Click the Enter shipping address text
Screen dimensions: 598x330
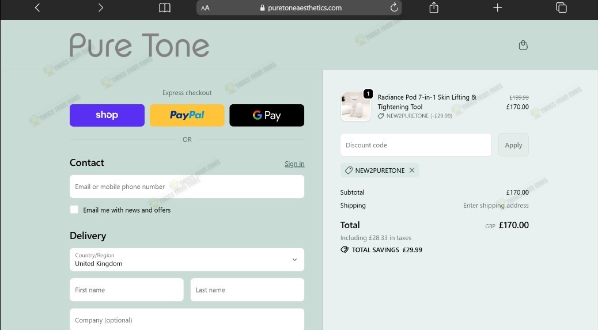[x=496, y=206]
